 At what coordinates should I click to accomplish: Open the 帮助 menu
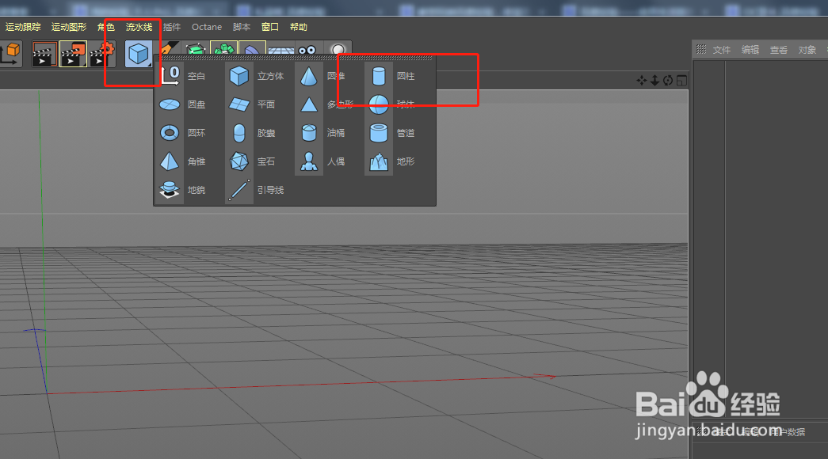[299, 27]
